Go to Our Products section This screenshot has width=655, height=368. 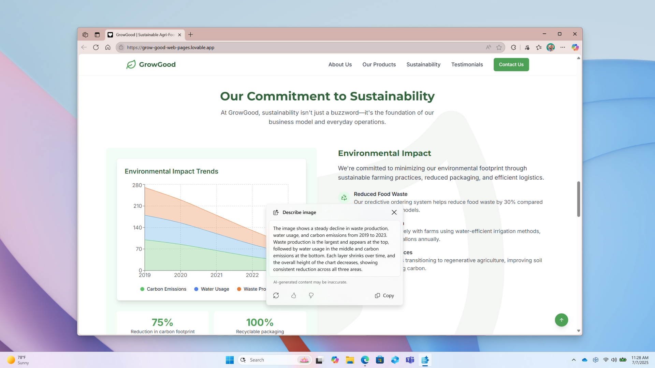click(379, 64)
